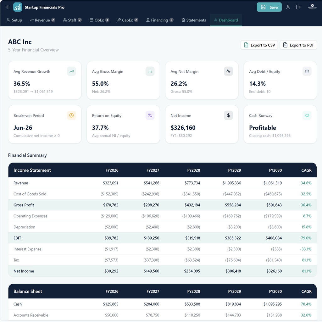Click the Return on Equity percent icon
322x322 pixels.
150,115
